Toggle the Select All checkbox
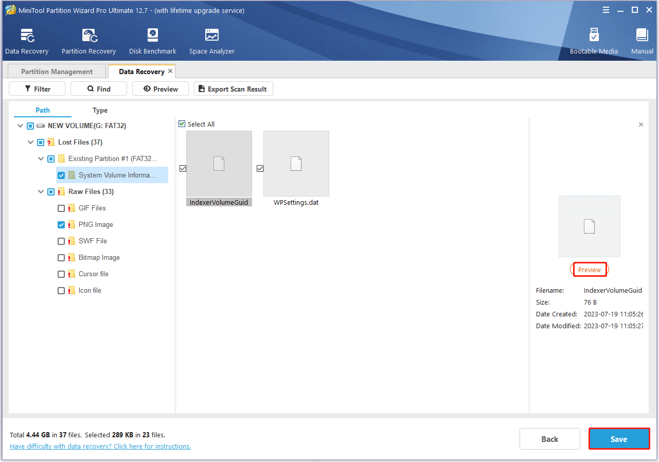Image resolution: width=659 pixels, height=462 pixels. point(182,124)
